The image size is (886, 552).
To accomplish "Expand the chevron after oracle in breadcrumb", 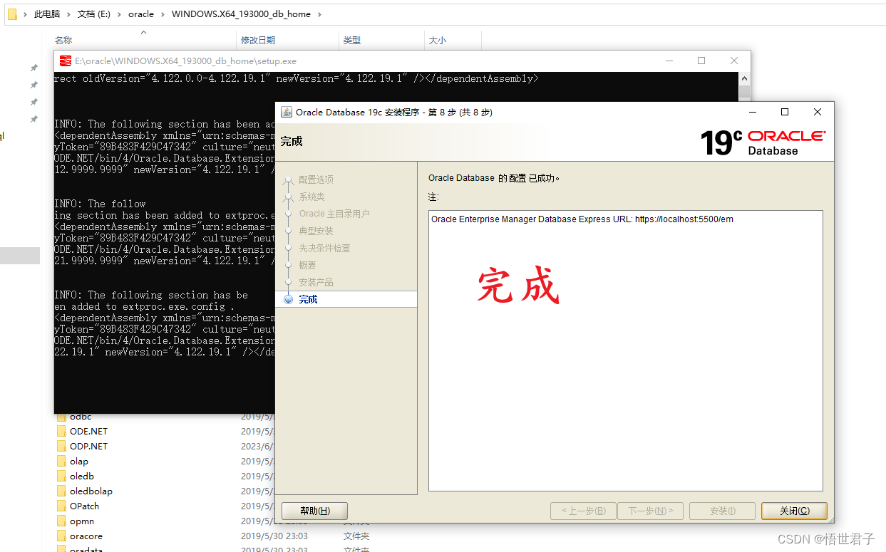I will (x=163, y=14).
